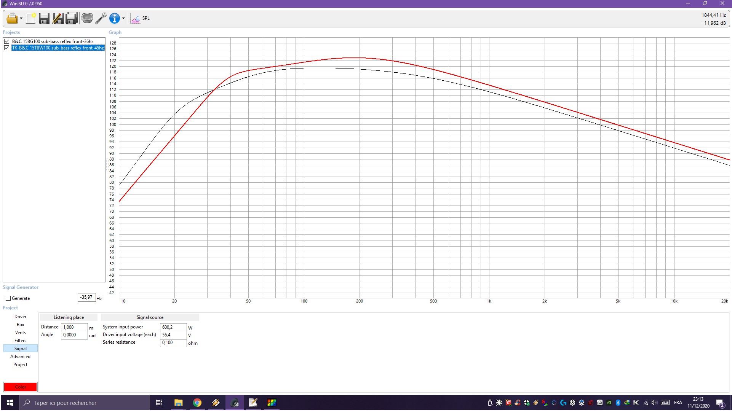Switch FRA input language indicator
732x411 pixels.
[678, 403]
